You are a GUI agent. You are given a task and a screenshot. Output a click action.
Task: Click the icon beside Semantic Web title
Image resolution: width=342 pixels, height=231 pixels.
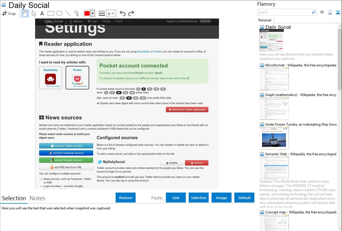(x=262, y=154)
